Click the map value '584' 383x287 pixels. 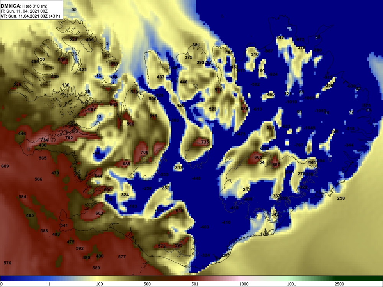(22, 197)
